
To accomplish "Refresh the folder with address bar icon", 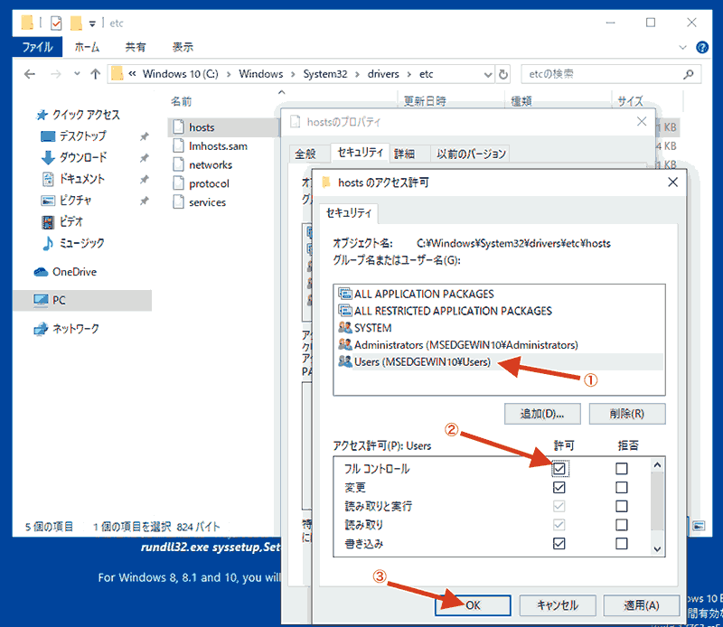I will (x=503, y=74).
